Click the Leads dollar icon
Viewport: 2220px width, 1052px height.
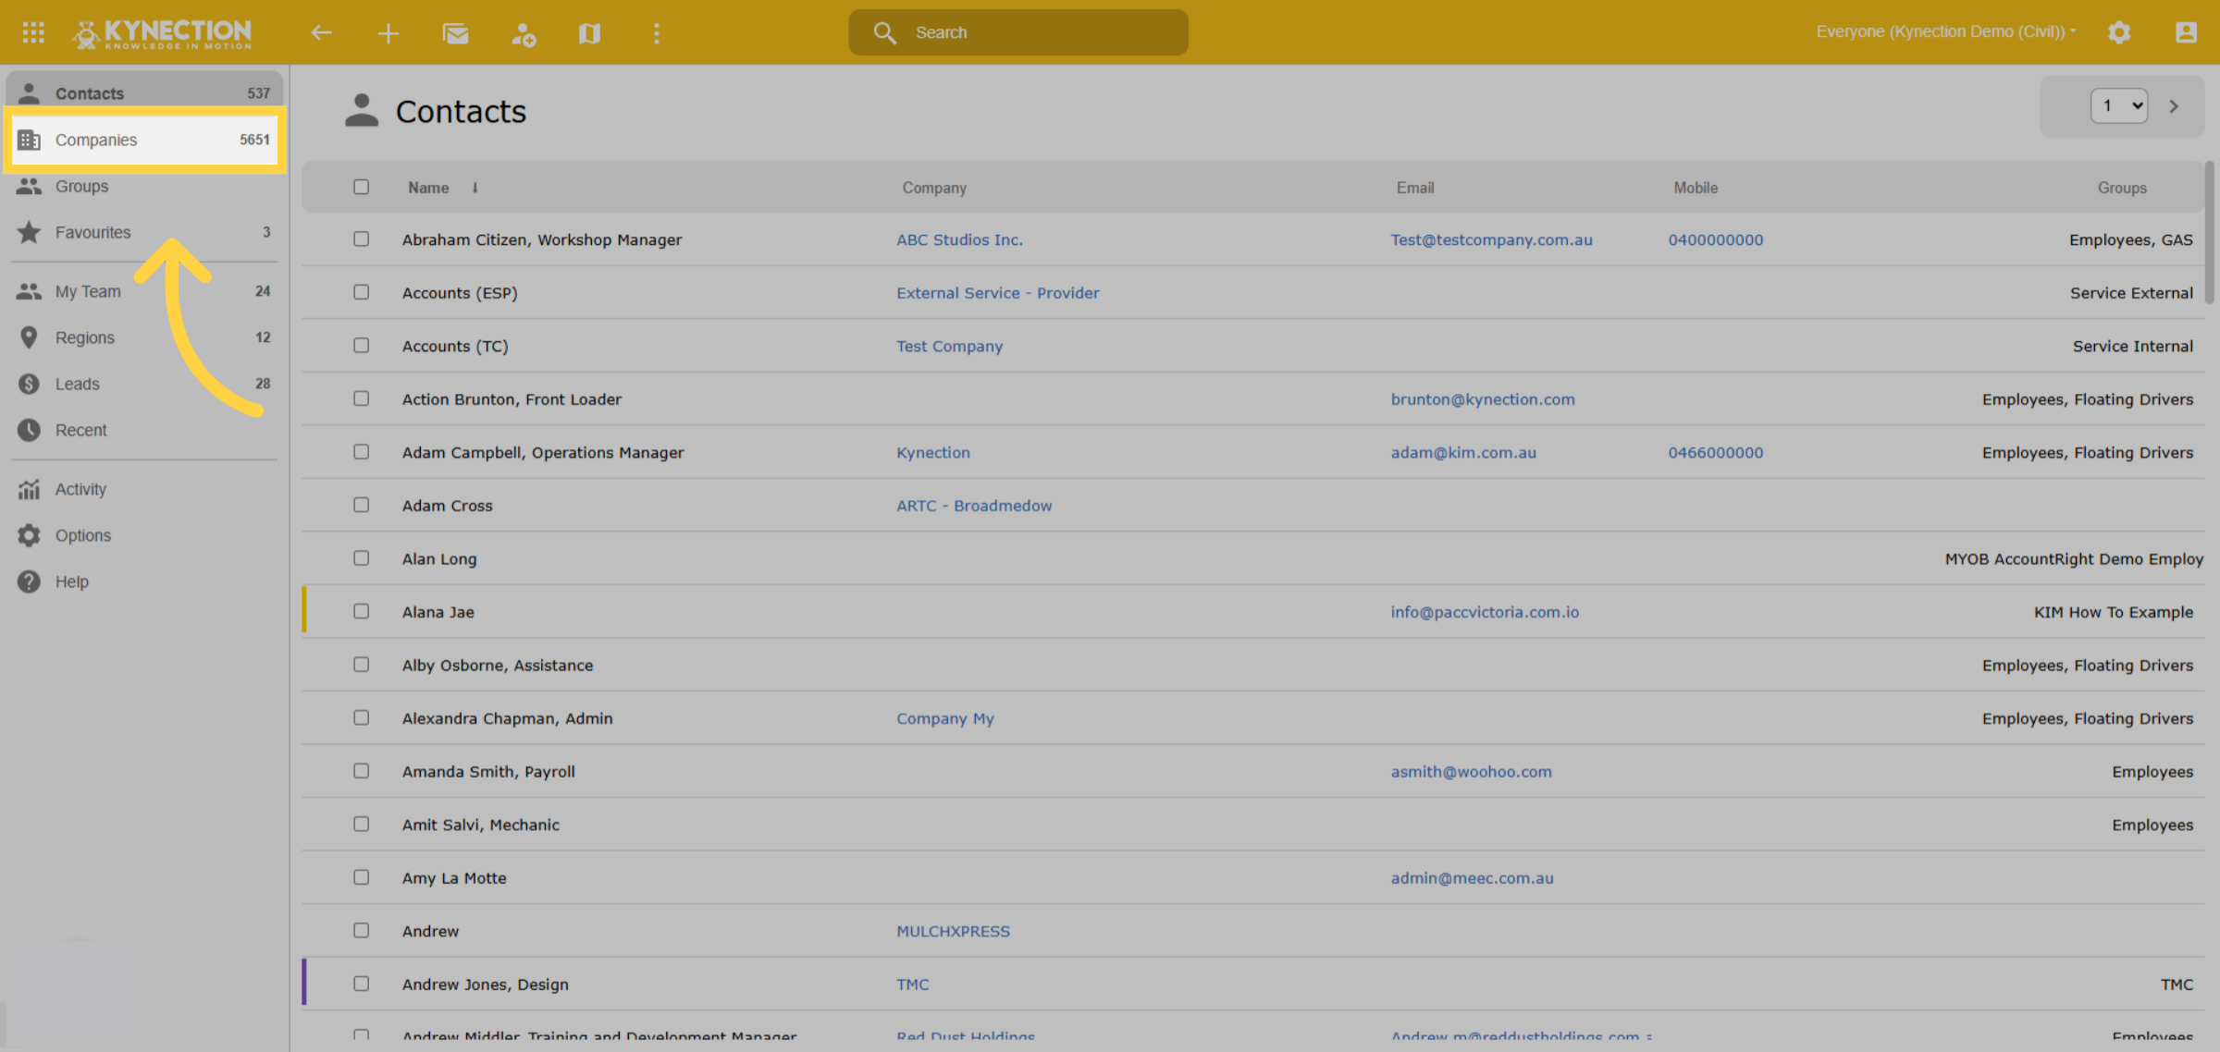(29, 384)
